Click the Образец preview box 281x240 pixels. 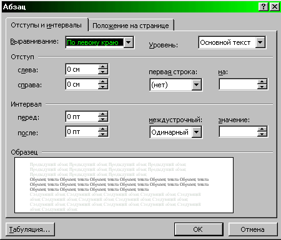(x=124, y=185)
